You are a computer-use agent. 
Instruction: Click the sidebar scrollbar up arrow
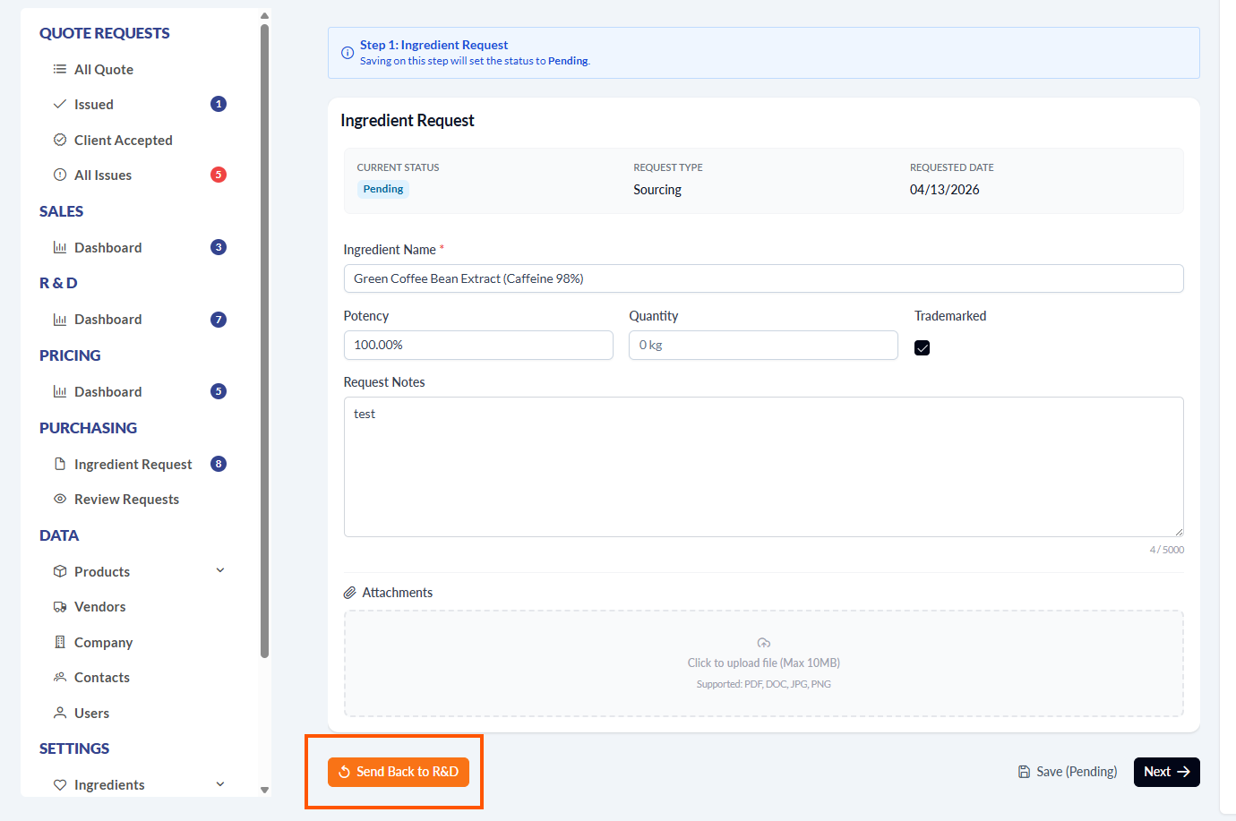[x=264, y=15]
